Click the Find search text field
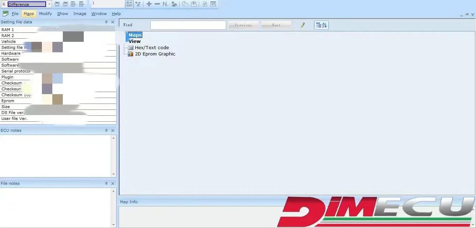Image resolution: width=476 pixels, height=228 pixels. [x=188, y=25]
